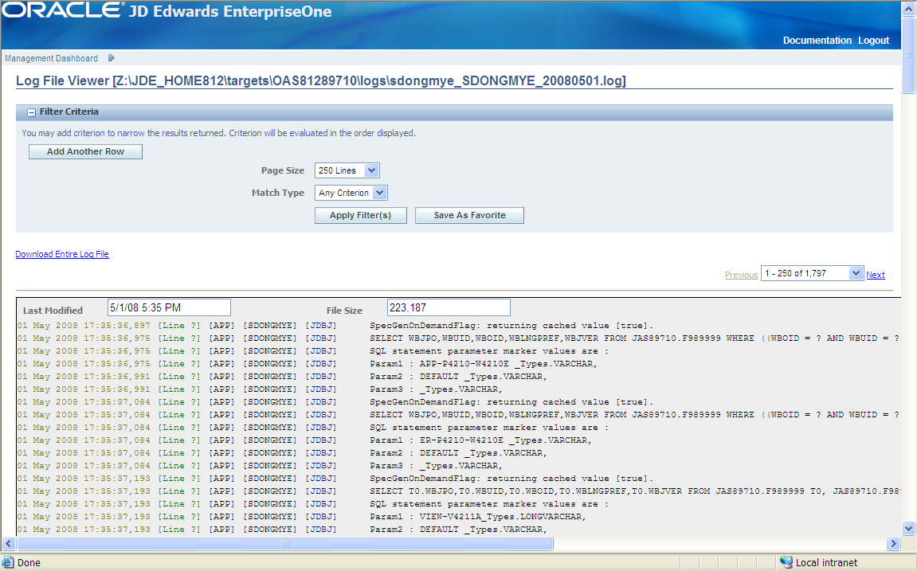
Task: Open the Documentation link in the header
Action: point(817,41)
